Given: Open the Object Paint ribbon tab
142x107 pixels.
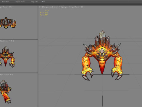Looking at the screenshot, I should pyautogui.click(x=20, y=2).
